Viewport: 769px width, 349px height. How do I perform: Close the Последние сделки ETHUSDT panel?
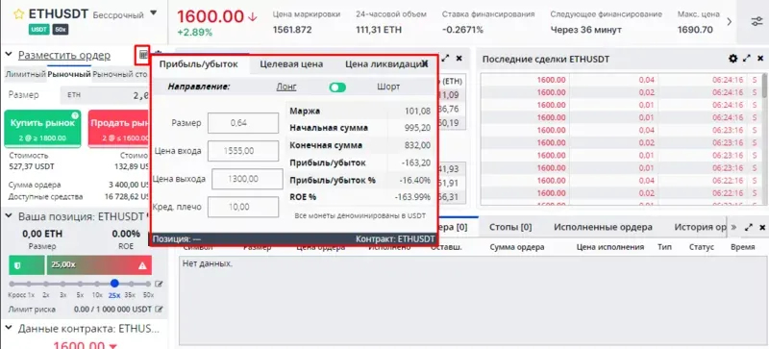(760, 59)
